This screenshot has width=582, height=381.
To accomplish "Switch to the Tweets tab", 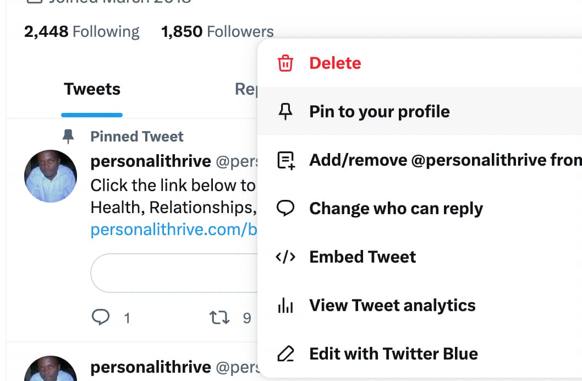I will click(92, 89).
